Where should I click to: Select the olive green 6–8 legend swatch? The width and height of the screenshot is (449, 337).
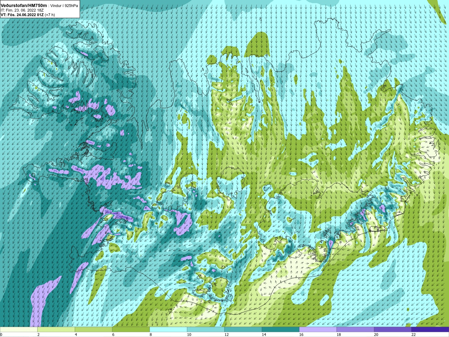click(x=131, y=329)
